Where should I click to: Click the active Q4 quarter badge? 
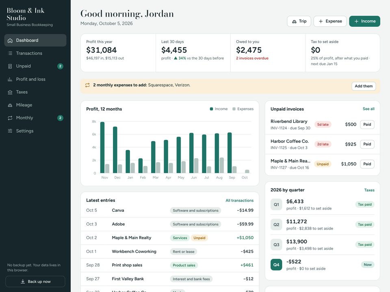[x=276, y=265]
